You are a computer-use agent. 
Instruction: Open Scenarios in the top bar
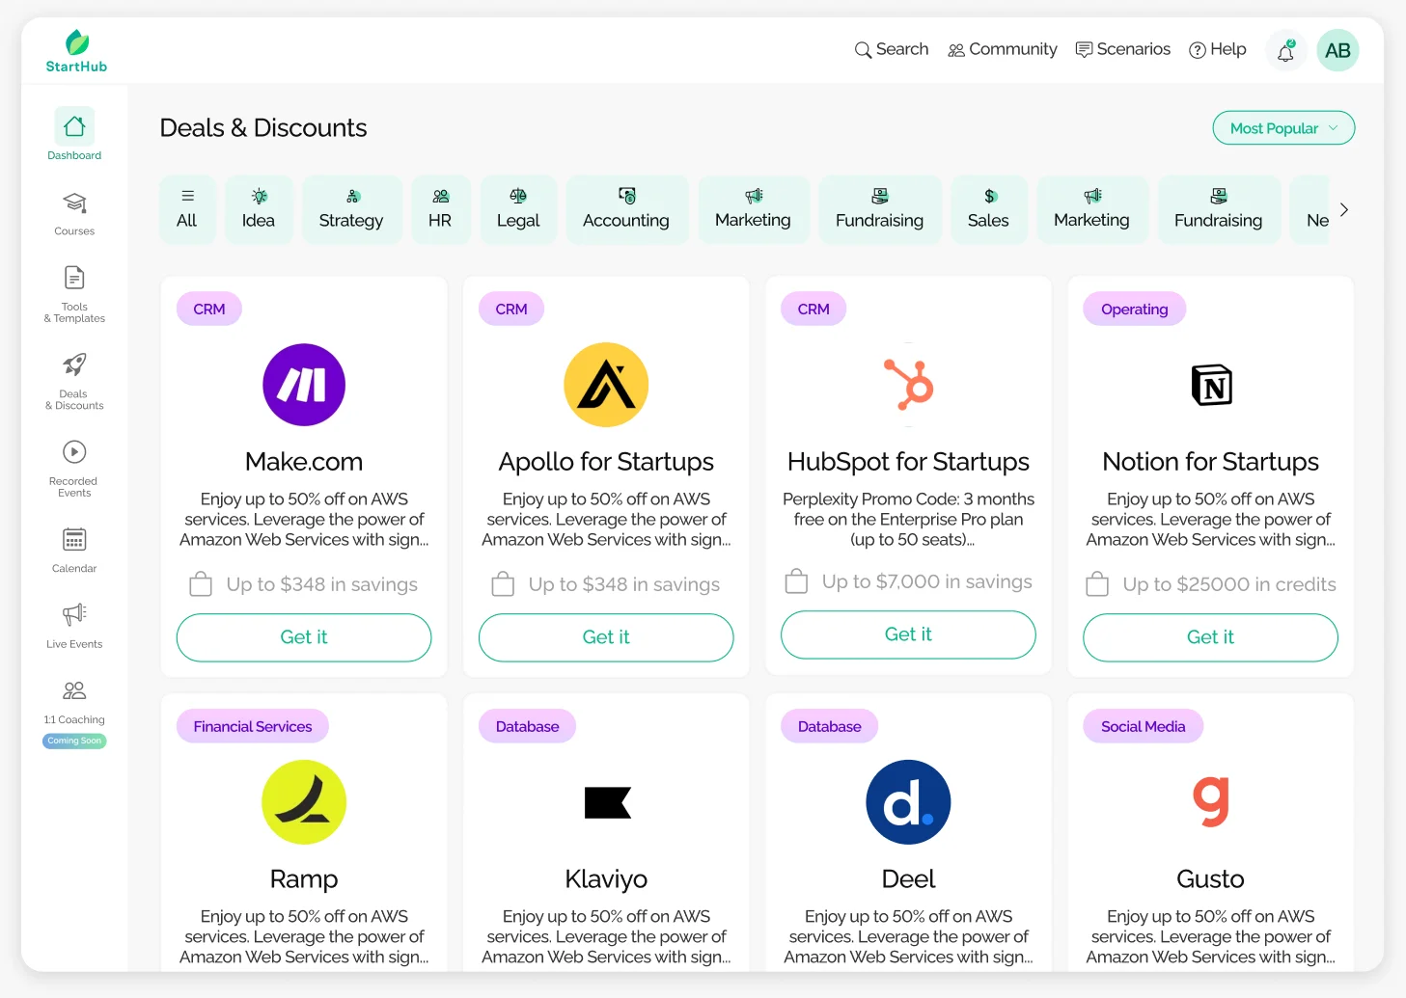point(1123,49)
